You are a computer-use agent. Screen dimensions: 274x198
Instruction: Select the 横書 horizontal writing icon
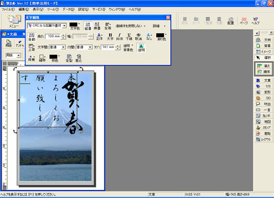[x=97, y=26]
